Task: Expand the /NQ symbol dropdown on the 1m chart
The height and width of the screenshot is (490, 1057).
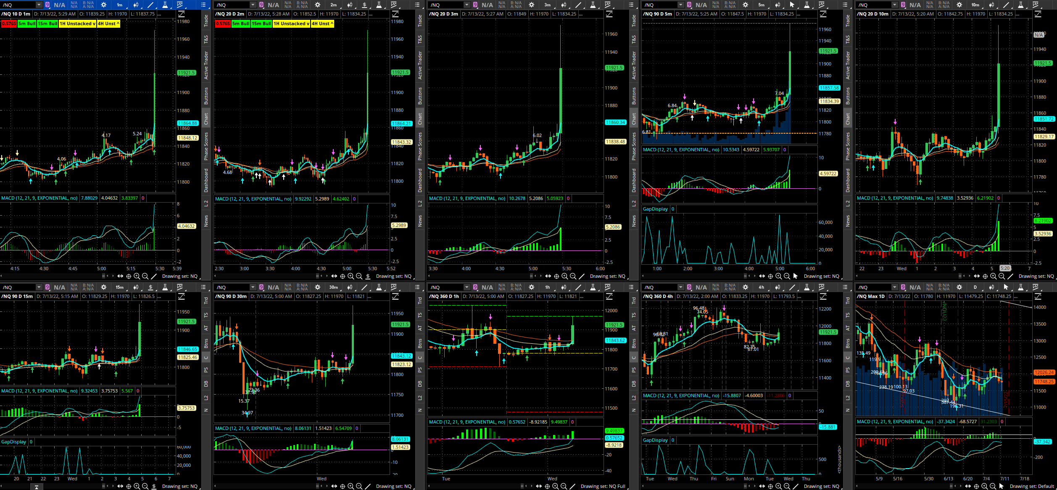Action: pos(39,5)
